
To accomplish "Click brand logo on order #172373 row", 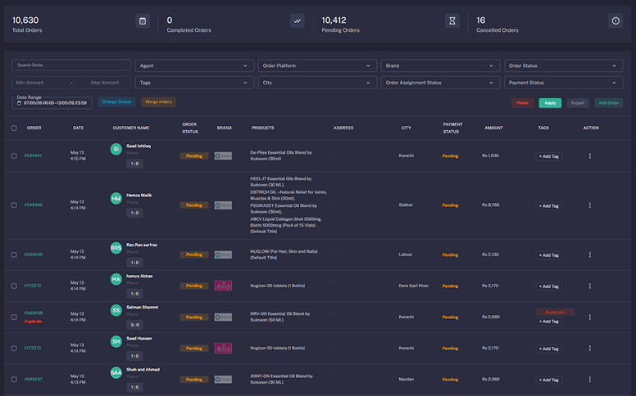I will pyautogui.click(x=223, y=286).
